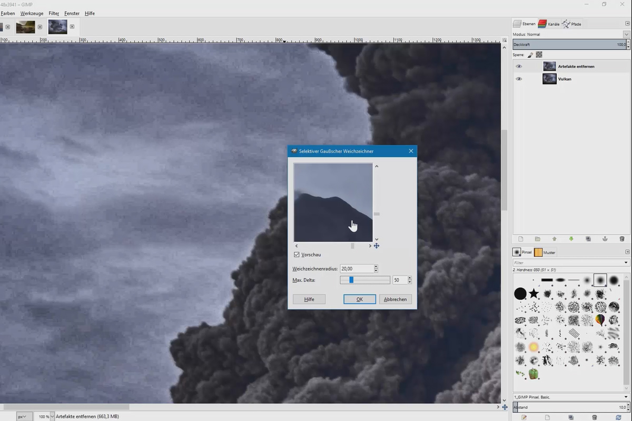
Task: Anchor the floating layer
Action: coord(605,239)
